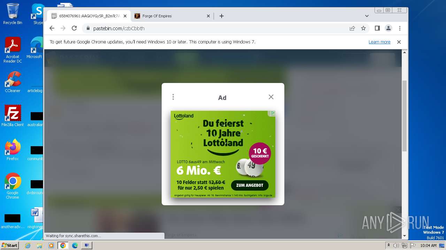This screenshot has height=250, width=446.
Task: Click the ZUM ANGEBOT button
Action: [x=249, y=185]
